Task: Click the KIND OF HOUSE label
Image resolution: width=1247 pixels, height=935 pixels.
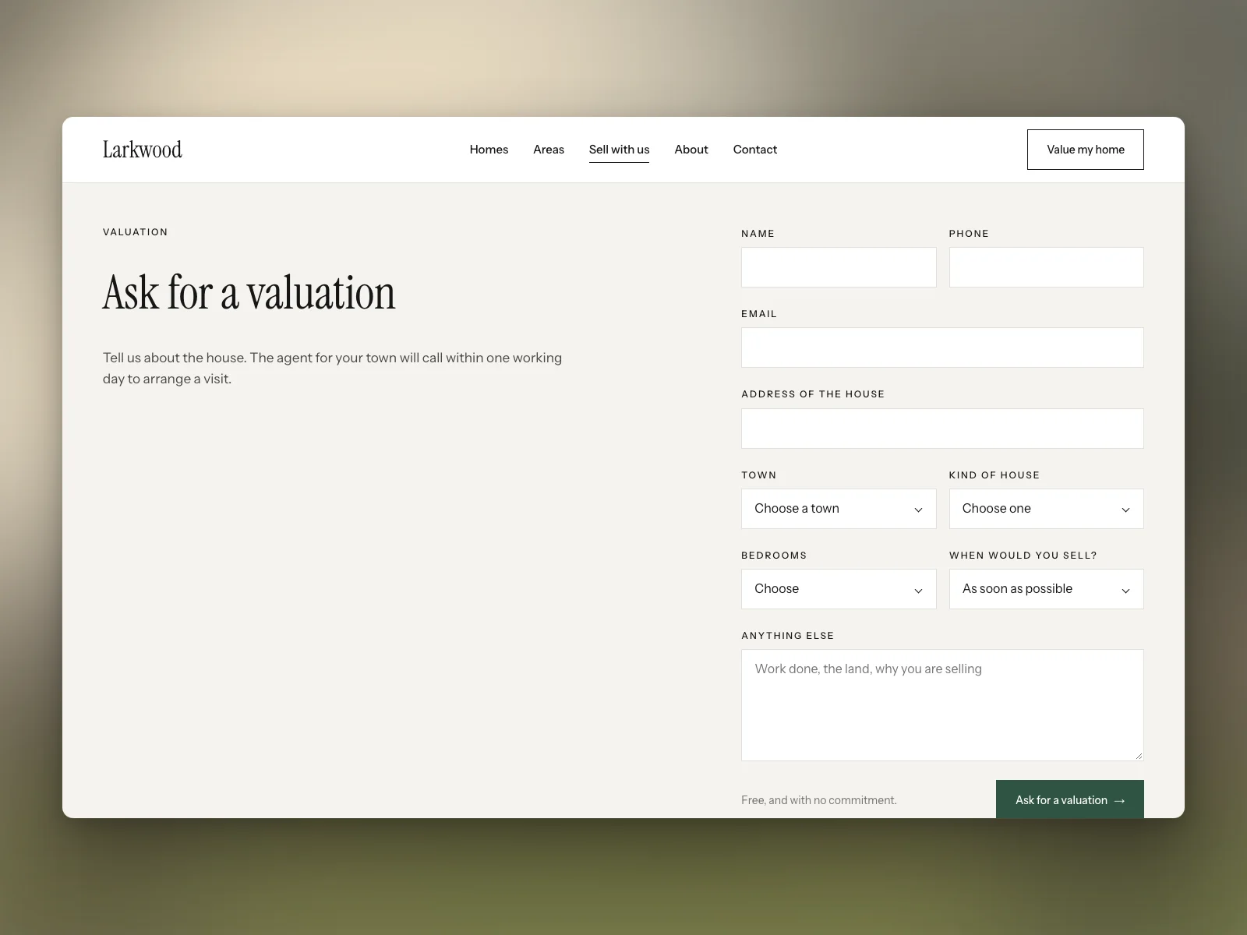Action: [994, 475]
